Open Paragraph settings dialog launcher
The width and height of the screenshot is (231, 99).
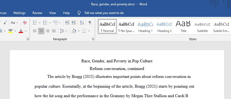coord(93,39)
